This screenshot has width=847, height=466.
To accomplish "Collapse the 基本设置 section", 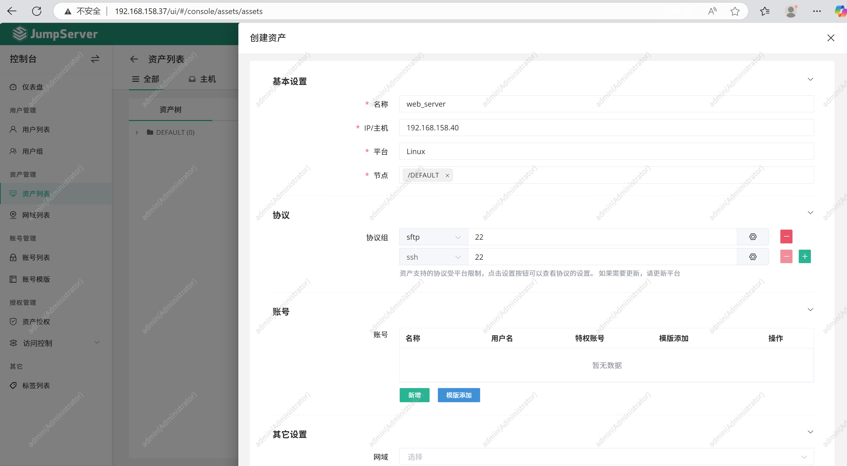I will point(810,80).
